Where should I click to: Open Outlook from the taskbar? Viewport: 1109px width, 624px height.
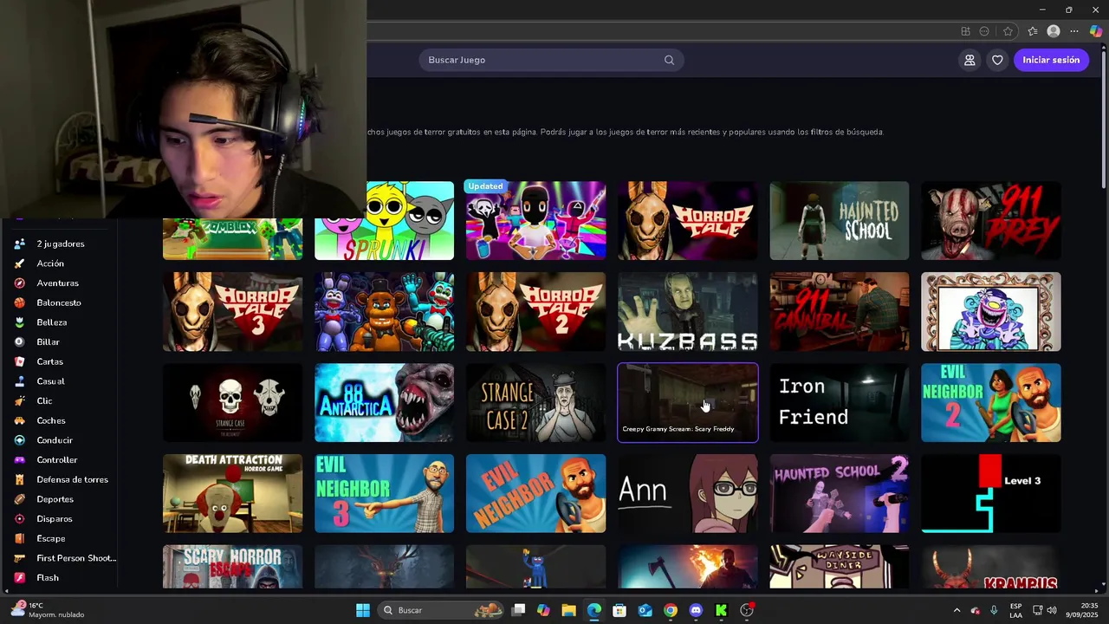click(x=645, y=610)
